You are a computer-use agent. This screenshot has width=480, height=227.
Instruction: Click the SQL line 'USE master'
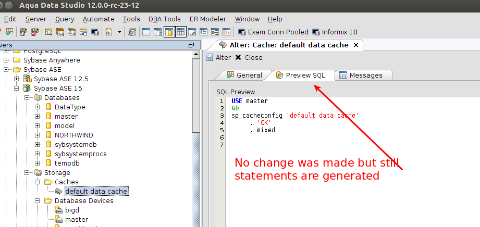(250, 100)
